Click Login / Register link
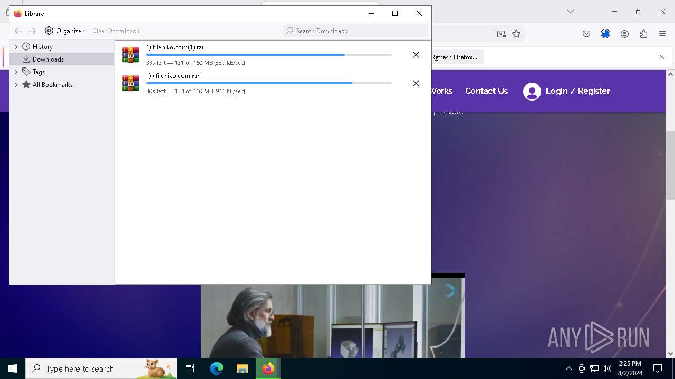The width and height of the screenshot is (675, 379). (x=577, y=91)
